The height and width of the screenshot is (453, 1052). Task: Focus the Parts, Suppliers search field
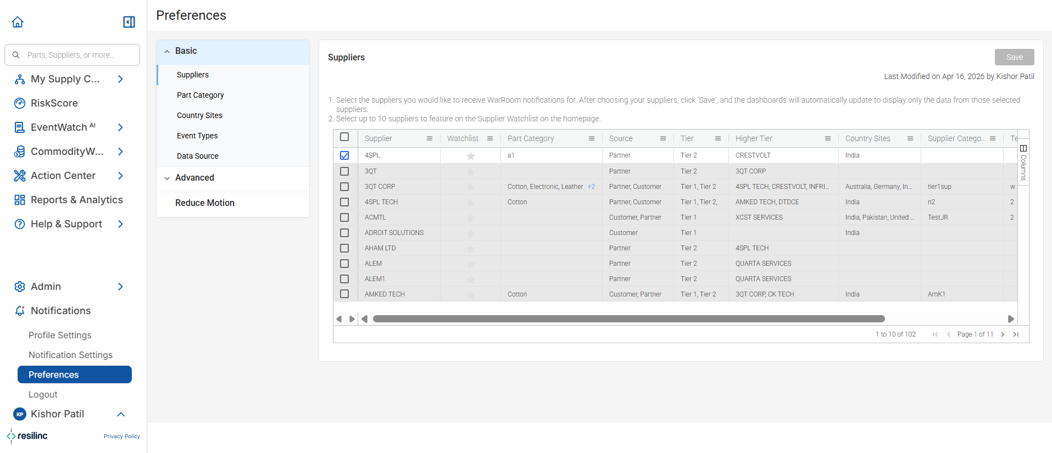tap(72, 55)
